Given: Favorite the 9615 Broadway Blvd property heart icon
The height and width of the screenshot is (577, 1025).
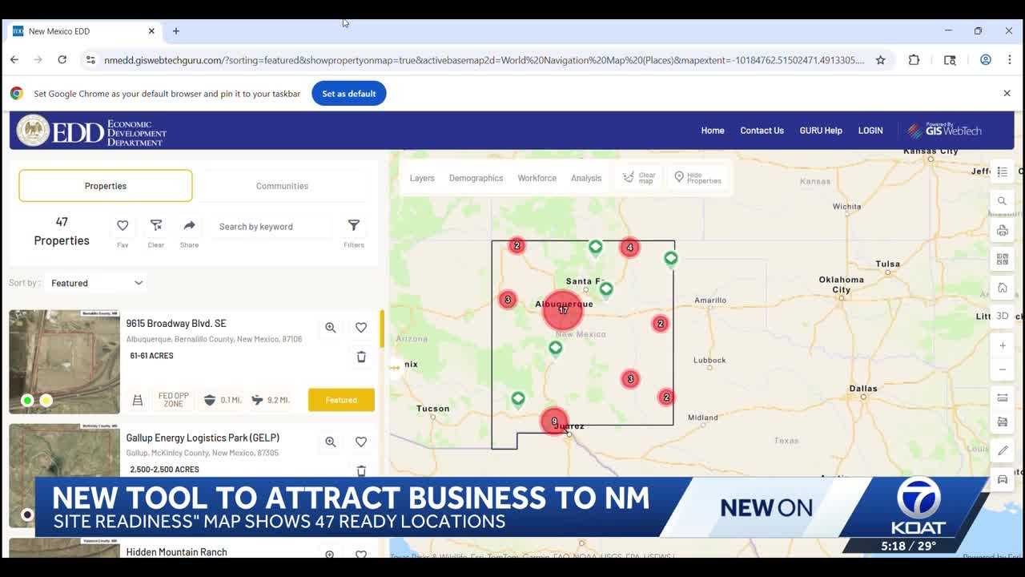Looking at the screenshot, I should click(x=361, y=327).
